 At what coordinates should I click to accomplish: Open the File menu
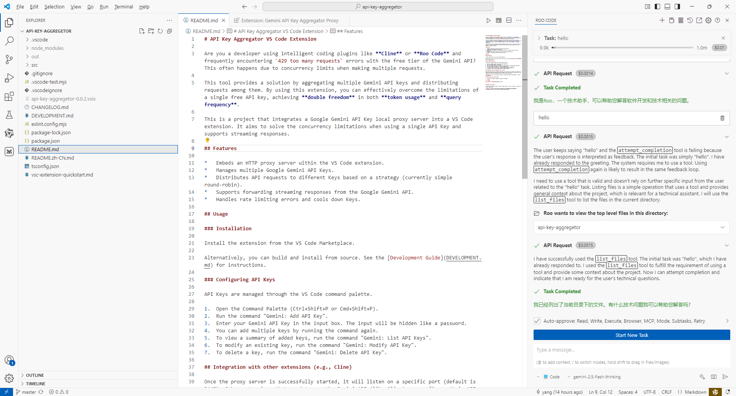click(20, 7)
